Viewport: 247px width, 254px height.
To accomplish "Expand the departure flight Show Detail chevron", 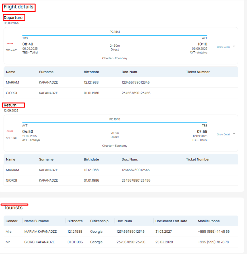I will pos(234,47).
